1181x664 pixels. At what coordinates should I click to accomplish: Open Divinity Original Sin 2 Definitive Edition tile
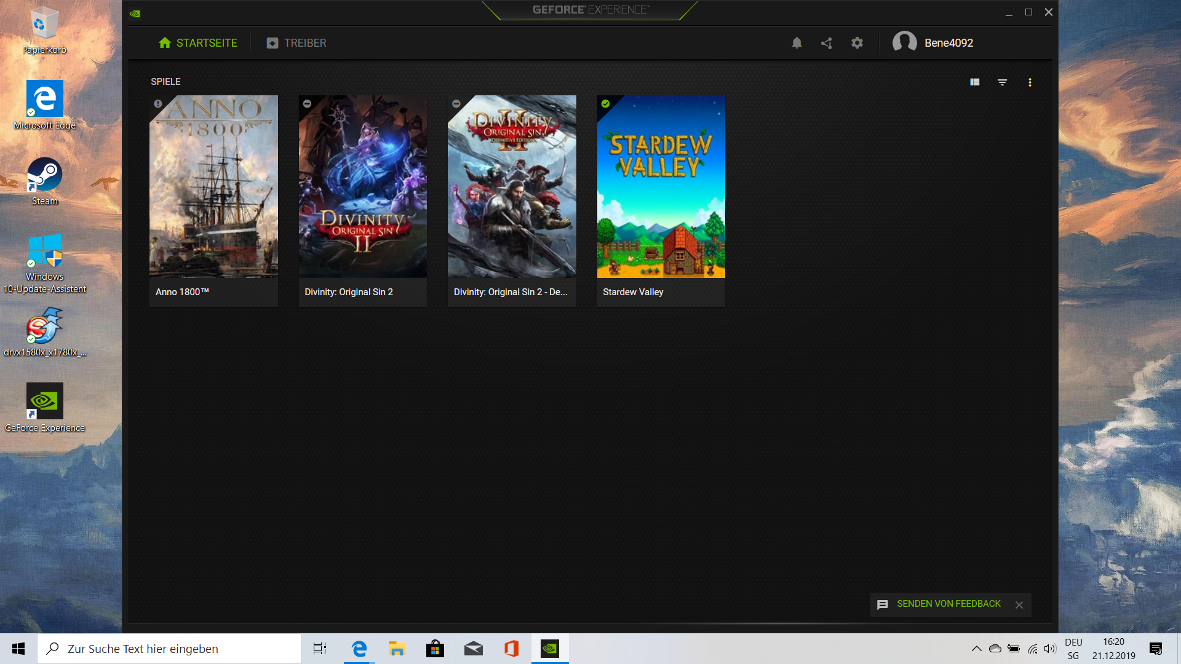click(512, 187)
